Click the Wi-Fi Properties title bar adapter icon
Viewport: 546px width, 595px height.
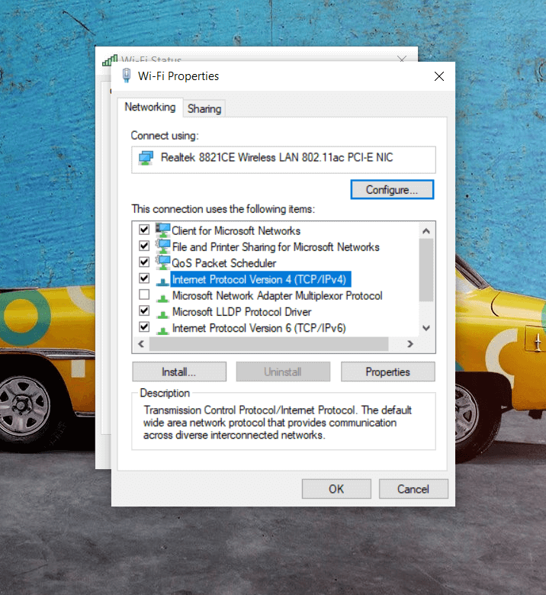(127, 76)
